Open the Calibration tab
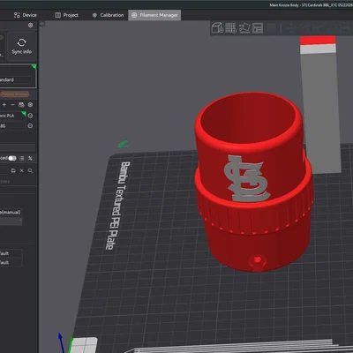Viewport: 353px width, 353px height. pyautogui.click(x=108, y=15)
